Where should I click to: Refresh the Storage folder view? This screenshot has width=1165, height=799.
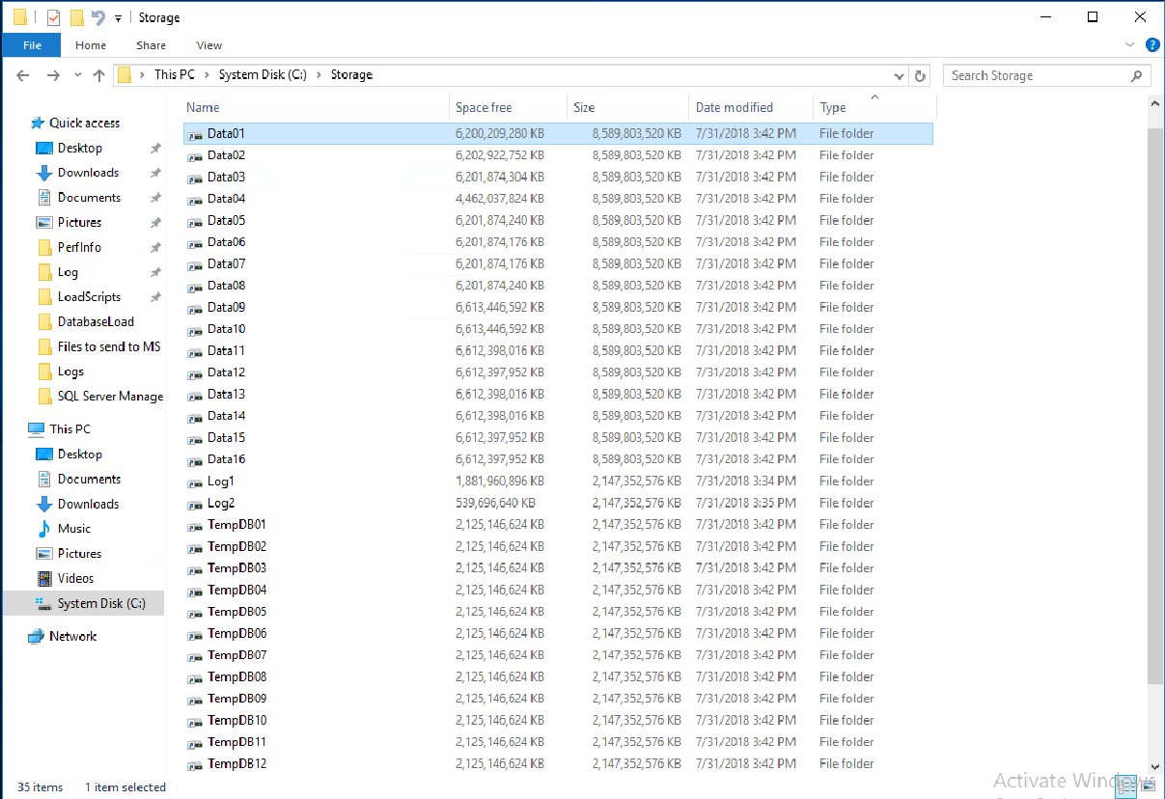pyautogui.click(x=921, y=75)
